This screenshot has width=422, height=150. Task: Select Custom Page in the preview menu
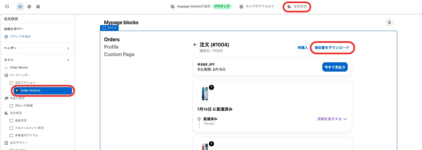[x=119, y=55]
